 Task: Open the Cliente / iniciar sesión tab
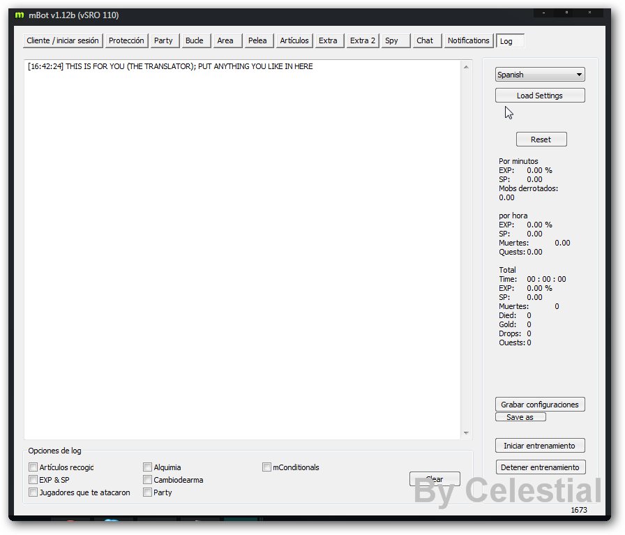(63, 40)
